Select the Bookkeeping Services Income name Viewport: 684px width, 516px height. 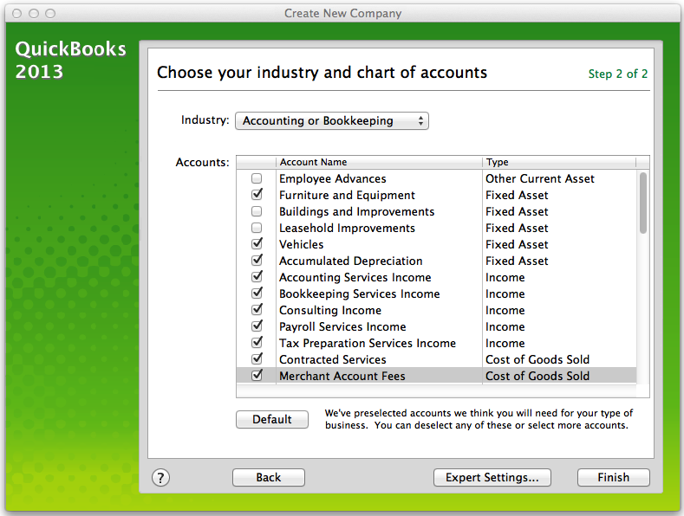[360, 294]
